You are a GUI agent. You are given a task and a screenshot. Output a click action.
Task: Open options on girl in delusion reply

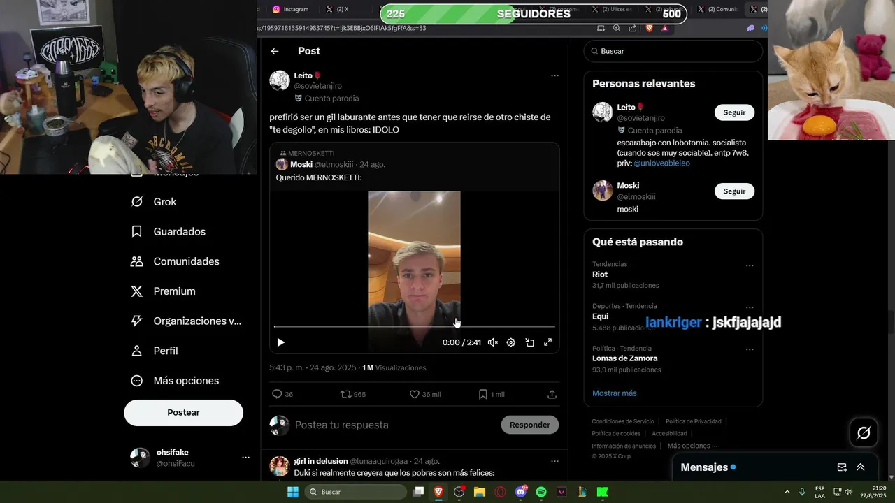coord(554,461)
